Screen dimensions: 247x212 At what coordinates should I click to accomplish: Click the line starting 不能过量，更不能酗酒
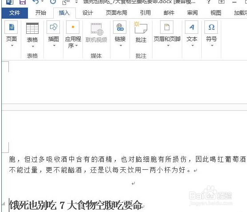[x=100, y=170]
